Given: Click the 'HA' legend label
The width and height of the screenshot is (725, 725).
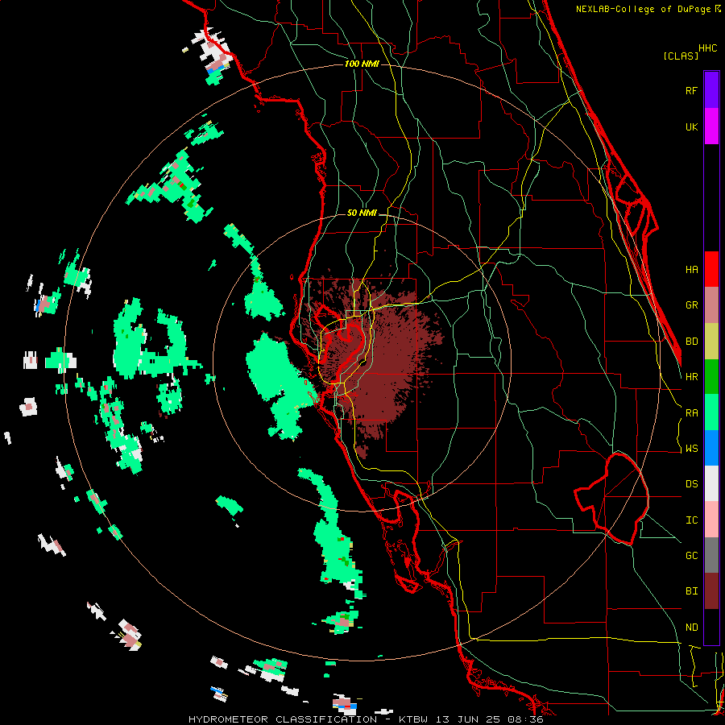Looking at the screenshot, I should [691, 270].
